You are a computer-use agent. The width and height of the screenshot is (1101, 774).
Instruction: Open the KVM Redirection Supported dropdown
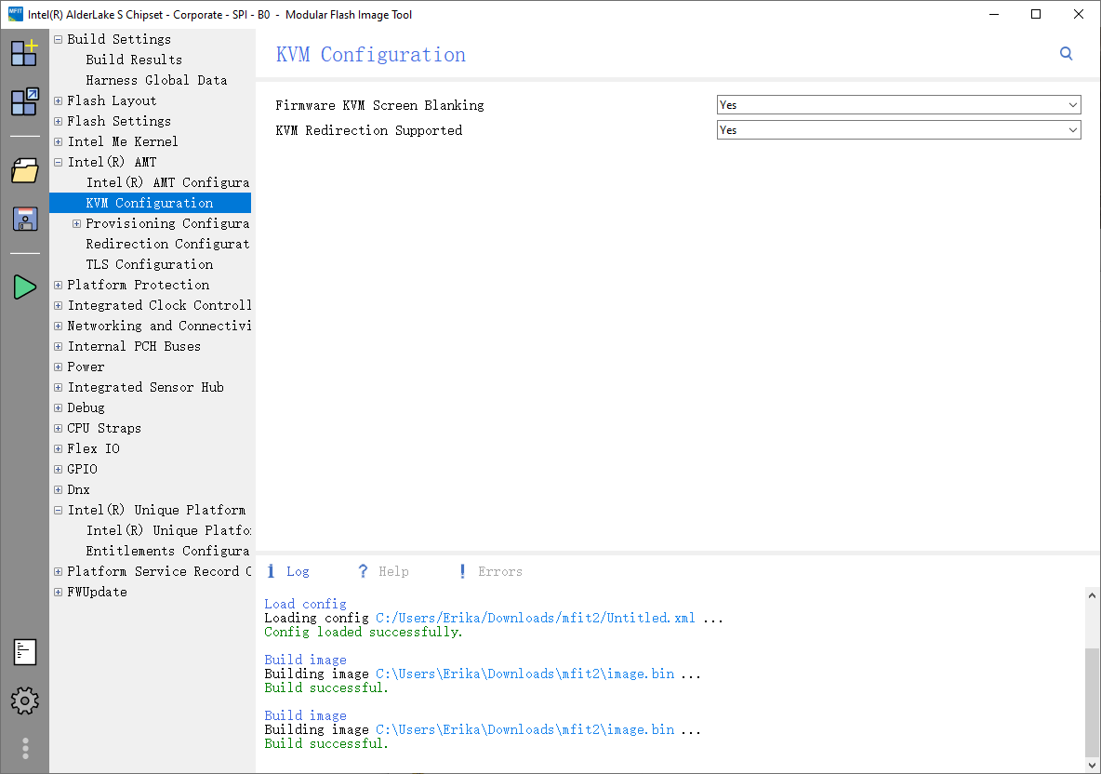click(x=1072, y=129)
